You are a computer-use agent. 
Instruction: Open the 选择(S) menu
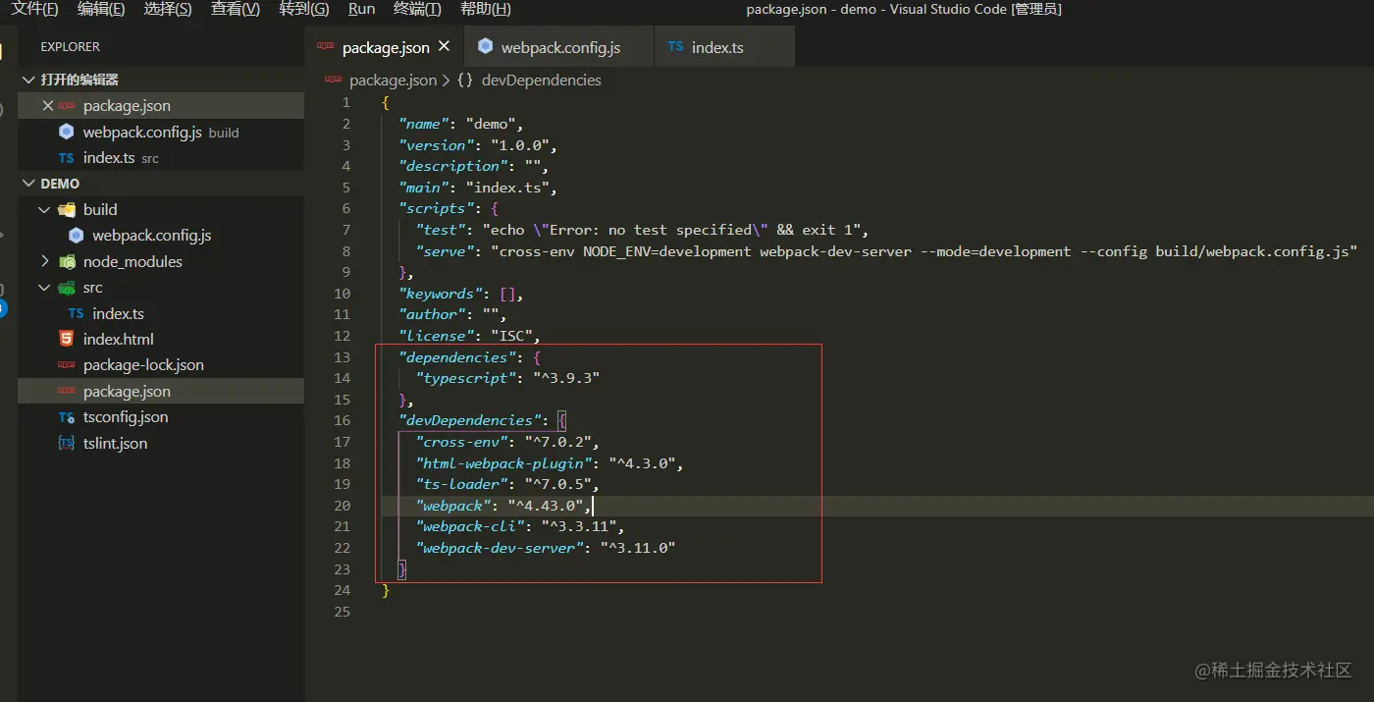click(168, 9)
